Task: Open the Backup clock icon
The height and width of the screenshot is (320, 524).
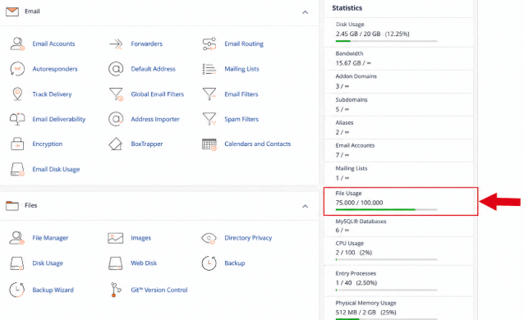Action: coord(209,263)
